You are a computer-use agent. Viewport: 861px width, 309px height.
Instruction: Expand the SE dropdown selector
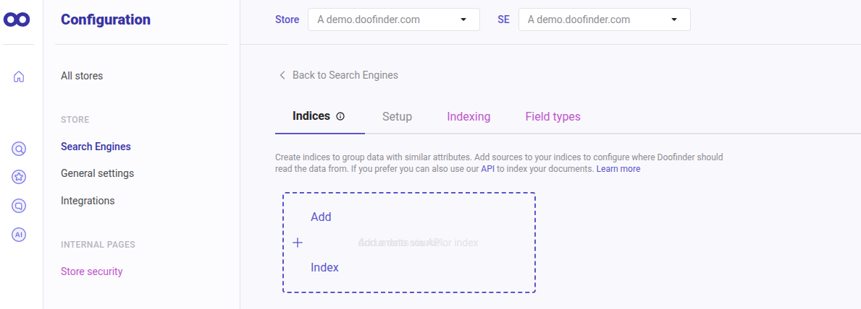click(604, 19)
